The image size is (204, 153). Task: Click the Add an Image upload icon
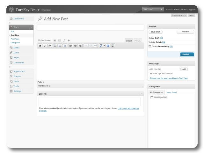click(x=55, y=40)
